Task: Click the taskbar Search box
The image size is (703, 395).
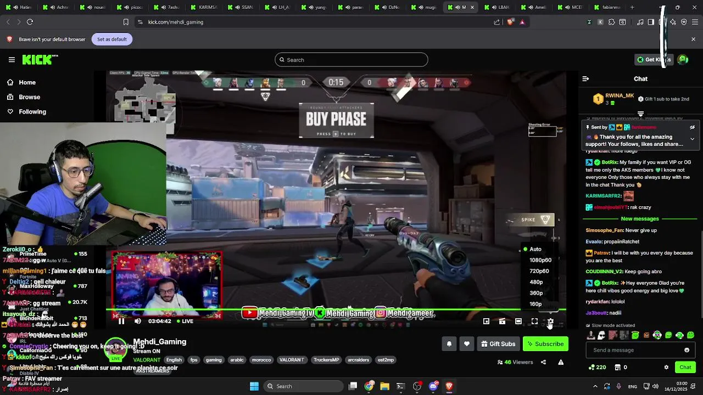Action: point(302,386)
